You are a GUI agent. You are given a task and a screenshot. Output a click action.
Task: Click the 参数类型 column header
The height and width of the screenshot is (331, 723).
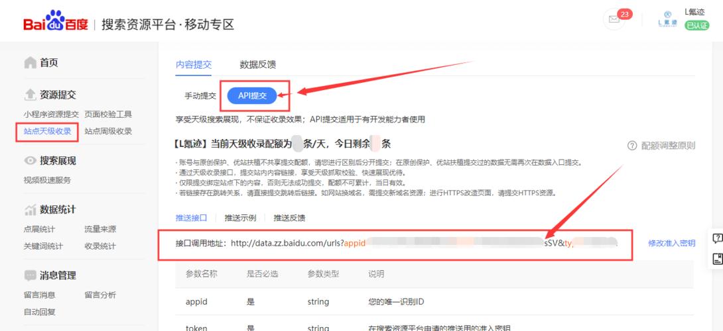[323, 274]
